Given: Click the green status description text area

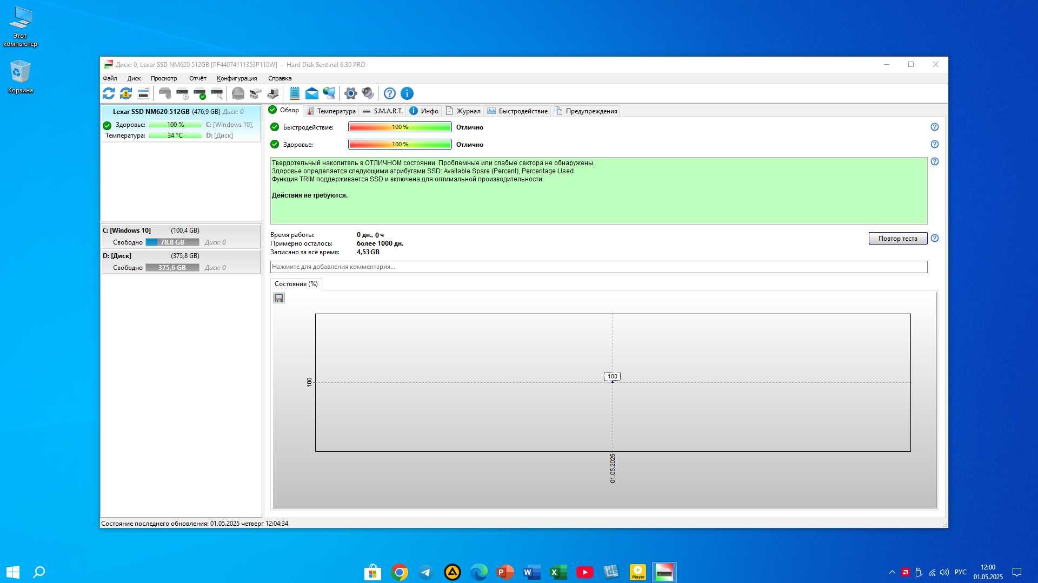Looking at the screenshot, I should coord(598,191).
